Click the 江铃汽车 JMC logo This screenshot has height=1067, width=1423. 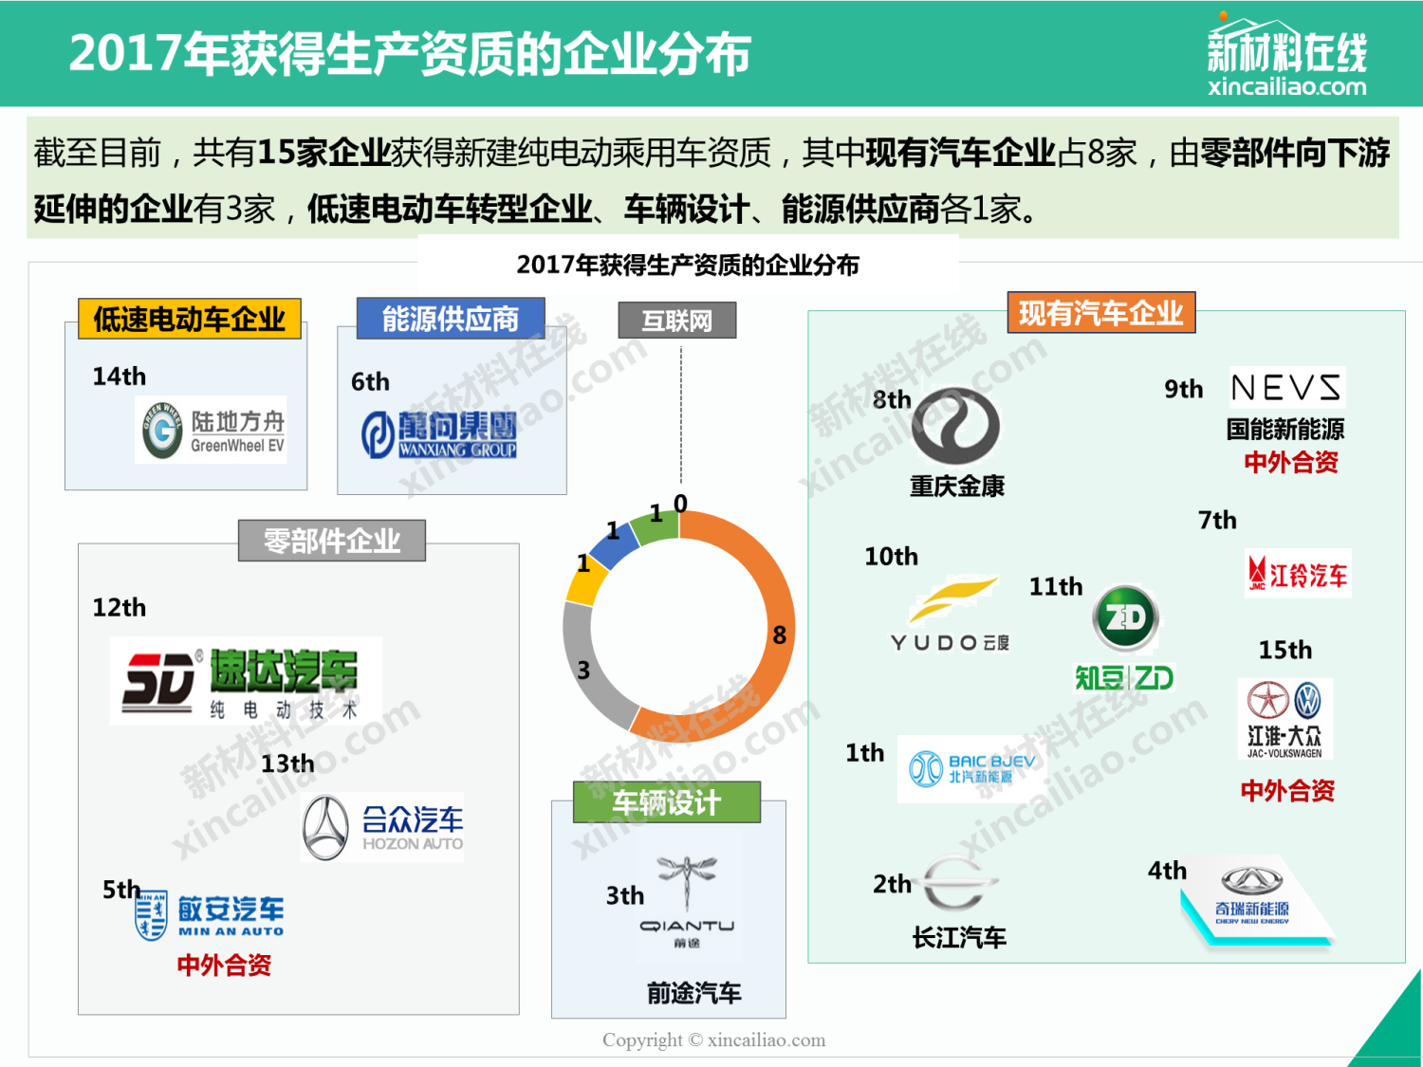coord(1298,575)
